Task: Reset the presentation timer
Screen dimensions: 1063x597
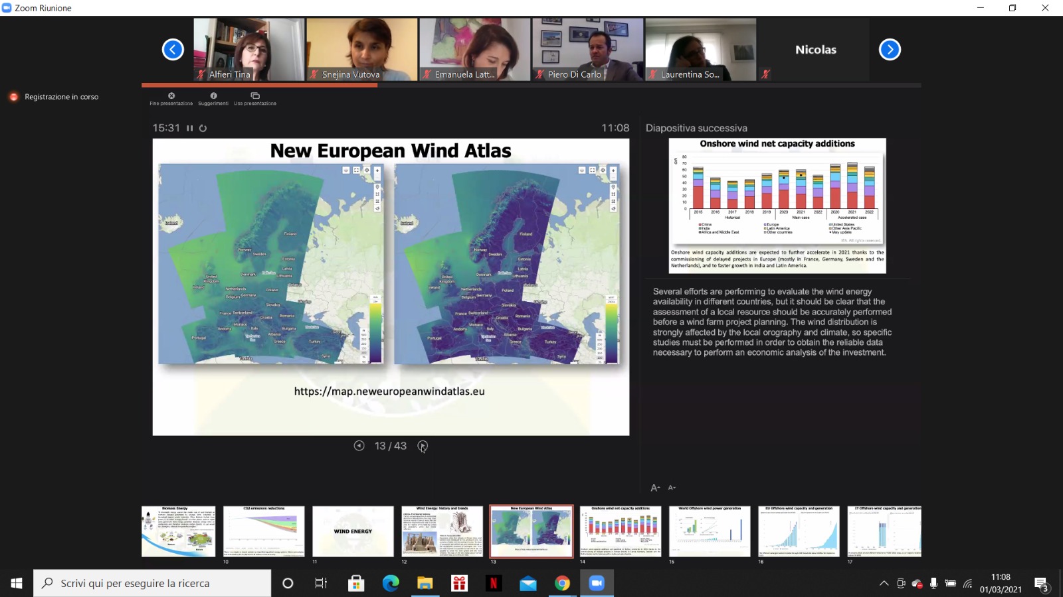Action: coord(203,128)
